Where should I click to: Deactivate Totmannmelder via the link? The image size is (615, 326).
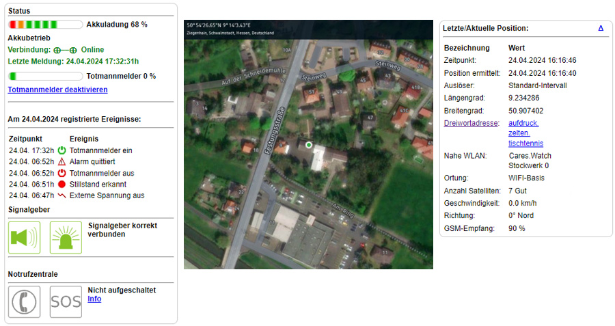(x=57, y=90)
